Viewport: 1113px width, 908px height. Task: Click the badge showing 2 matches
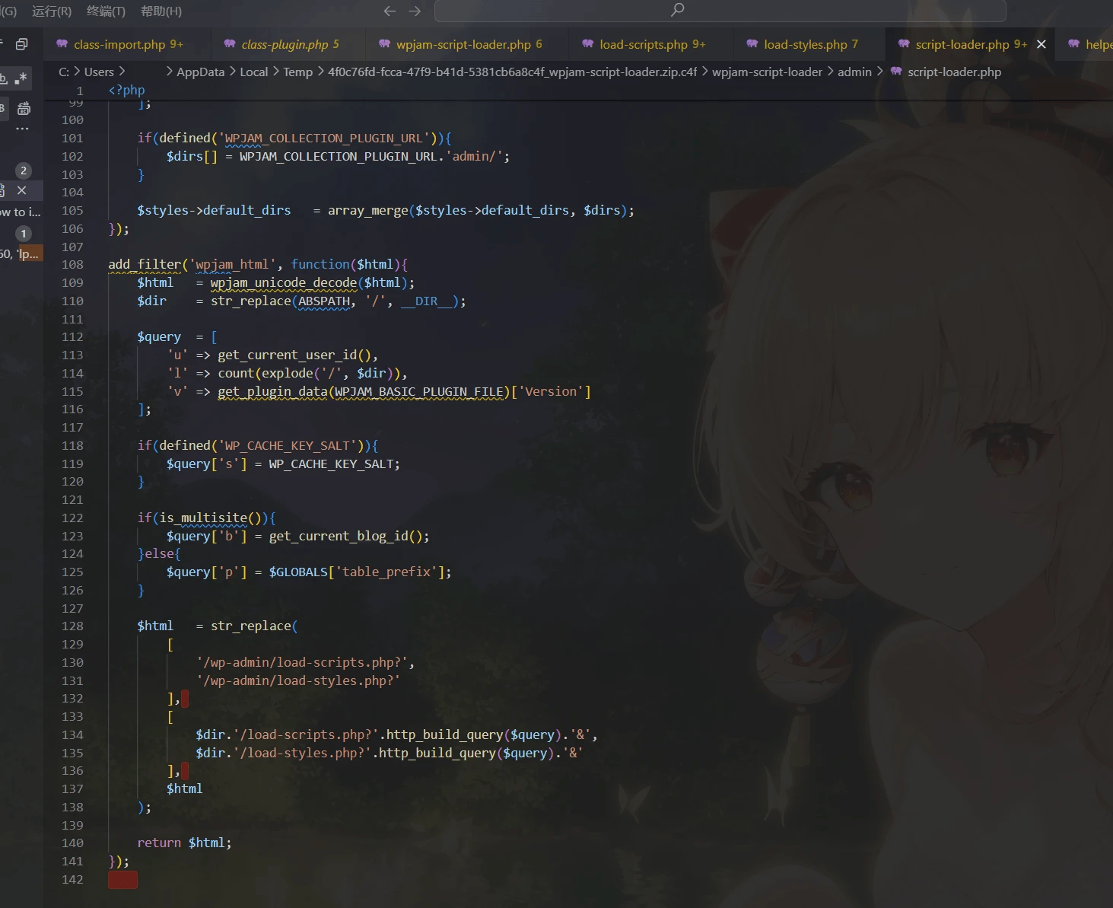point(24,170)
